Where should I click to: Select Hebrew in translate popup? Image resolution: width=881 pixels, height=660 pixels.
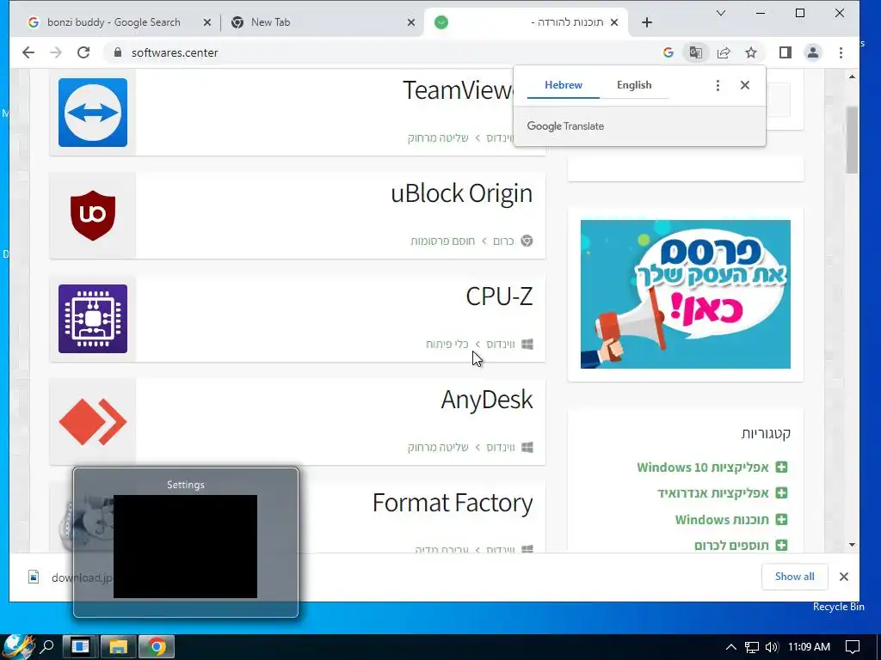563,85
